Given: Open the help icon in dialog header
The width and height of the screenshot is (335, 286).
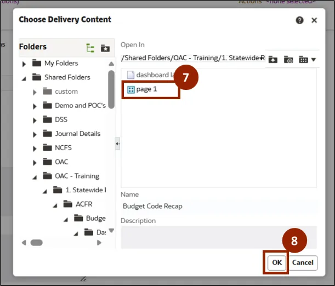Looking at the screenshot, I should 299,20.
